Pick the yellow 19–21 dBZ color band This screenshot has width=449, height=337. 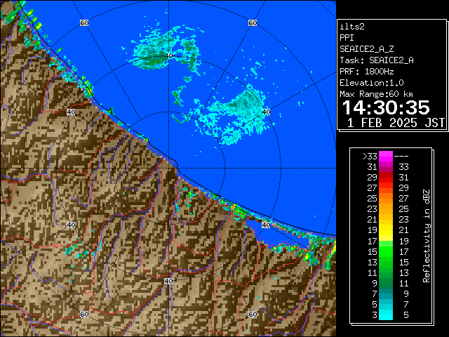pyautogui.click(x=386, y=230)
